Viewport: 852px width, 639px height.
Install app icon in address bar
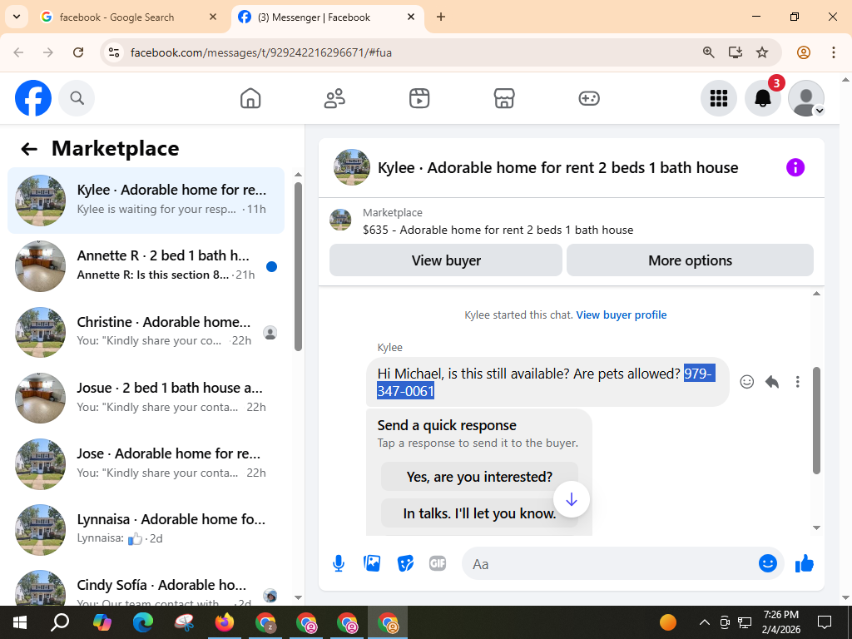(x=736, y=52)
